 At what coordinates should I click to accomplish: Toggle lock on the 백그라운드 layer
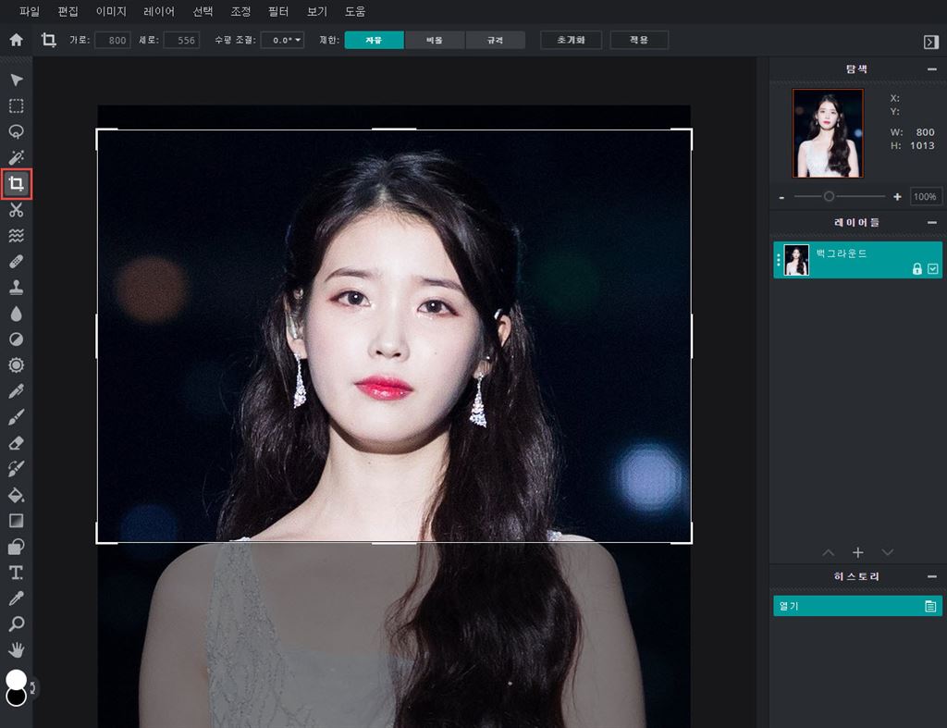tap(916, 269)
